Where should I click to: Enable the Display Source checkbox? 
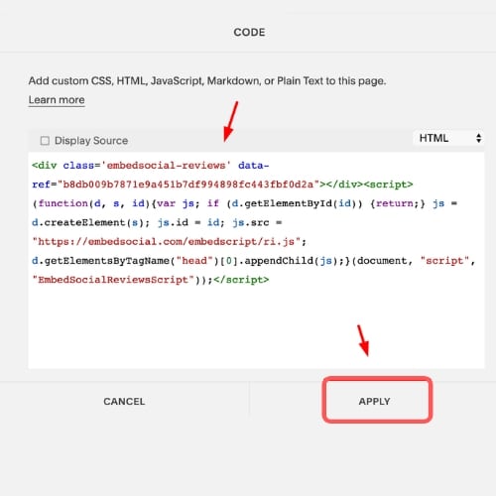pyautogui.click(x=45, y=141)
